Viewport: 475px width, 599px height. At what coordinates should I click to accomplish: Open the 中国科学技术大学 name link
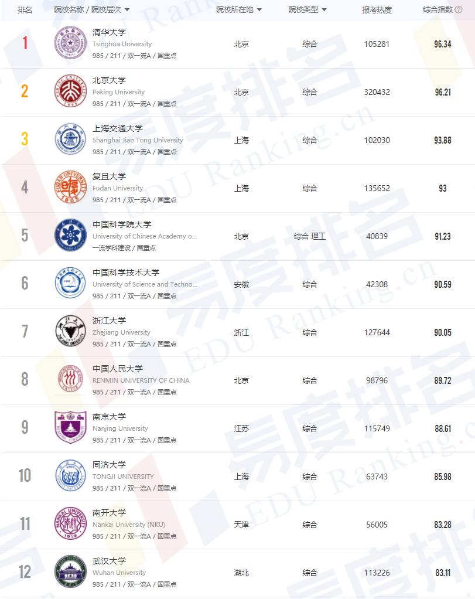pos(126,273)
